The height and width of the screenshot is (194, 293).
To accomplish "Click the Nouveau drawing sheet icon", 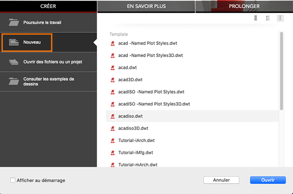I will [14, 42].
